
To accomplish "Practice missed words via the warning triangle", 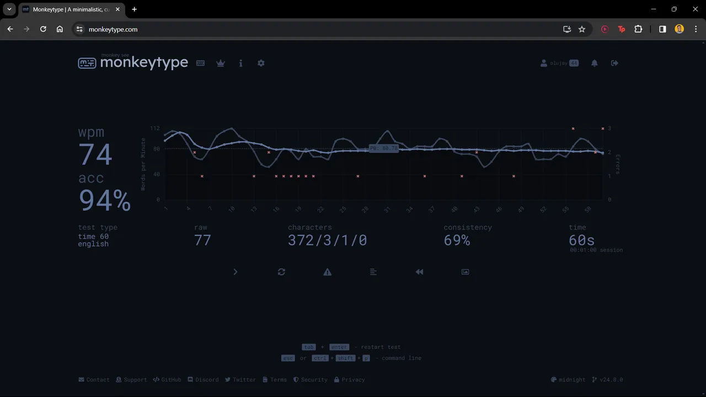I will (x=328, y=272).
